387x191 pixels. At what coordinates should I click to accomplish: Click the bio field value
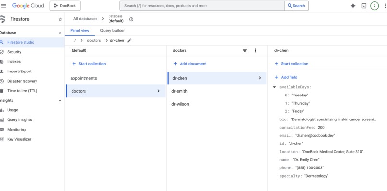(x=333, y=119)
